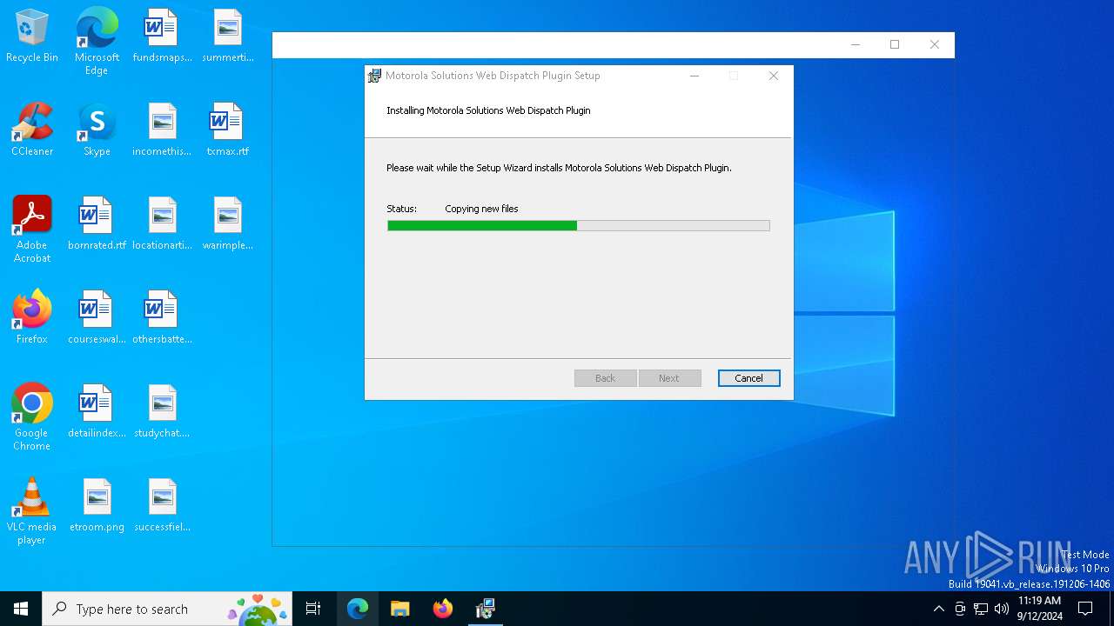This screenshot has width=1114, height=626.
Task: Select the successfiel image file
Action: coord(162,506)
